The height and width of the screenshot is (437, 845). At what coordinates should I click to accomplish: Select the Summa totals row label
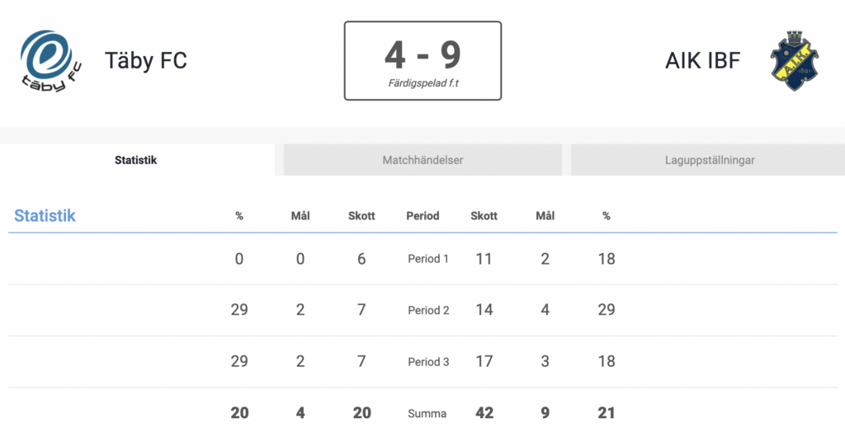pos(427,414)
